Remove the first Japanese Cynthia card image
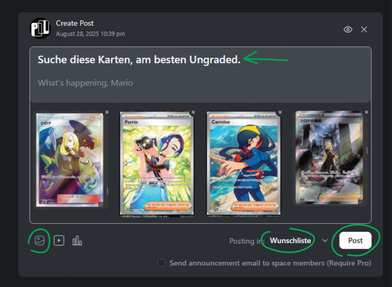 tap(107, 112)
